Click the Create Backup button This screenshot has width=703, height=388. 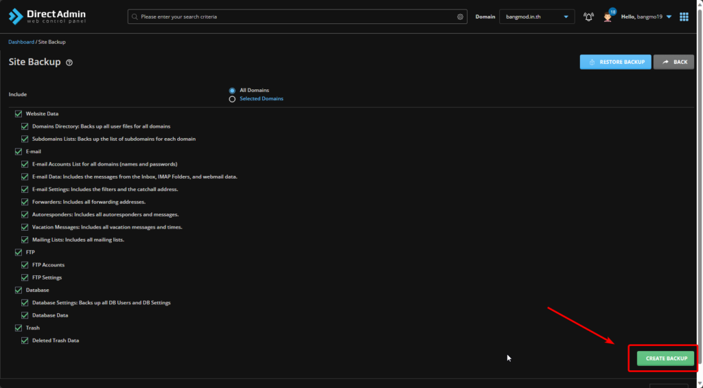[665, 358]
